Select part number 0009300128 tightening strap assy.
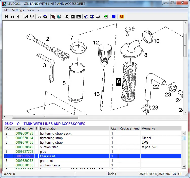190x178 pixels. point(24,133)
